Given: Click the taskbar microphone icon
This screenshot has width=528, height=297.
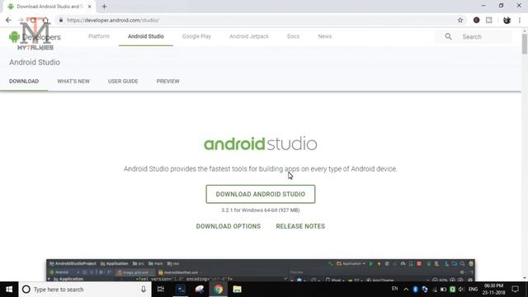Looking at the screenshot, I should pos(144,290).
